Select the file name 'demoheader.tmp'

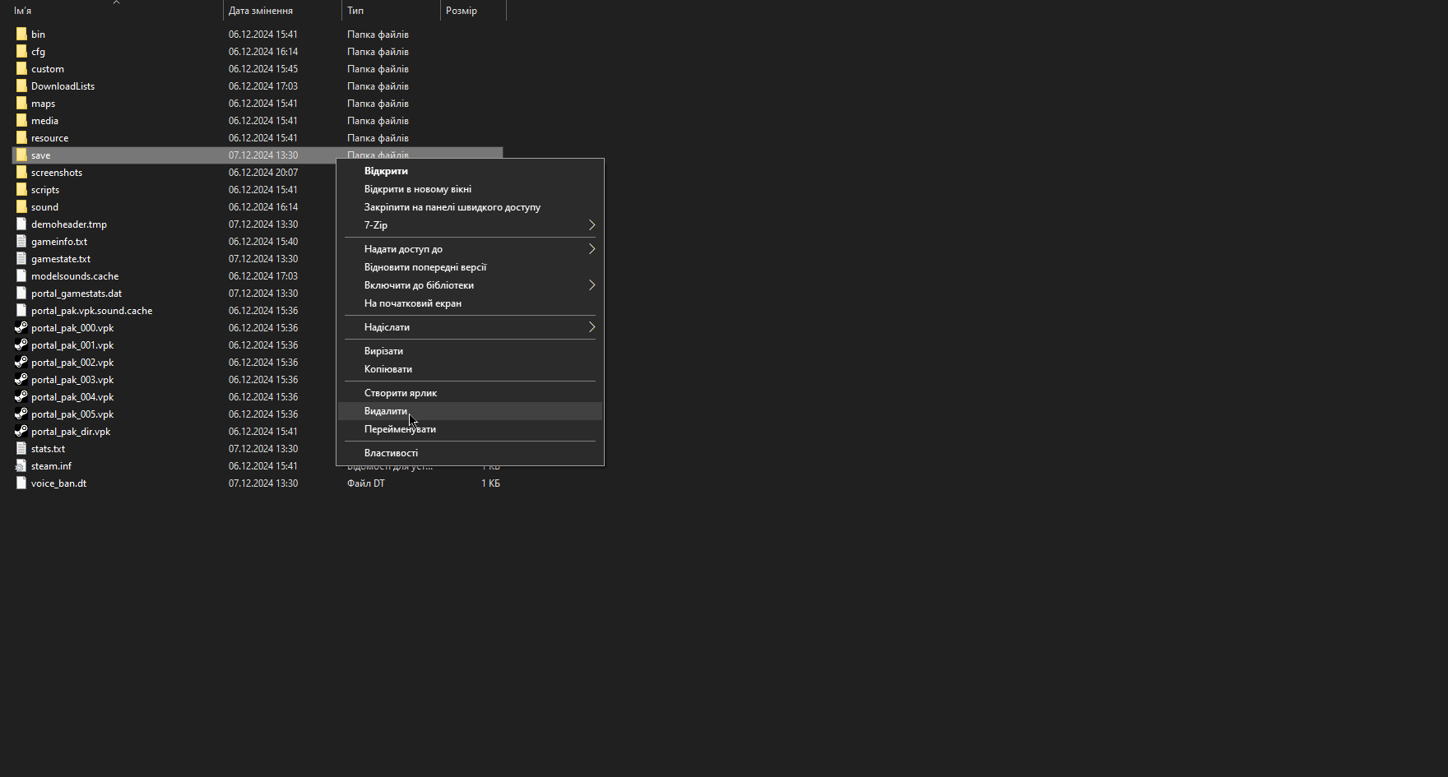(x=69, y=224)
